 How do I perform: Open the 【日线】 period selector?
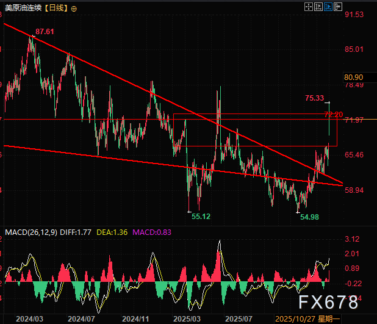pos(55,9)
